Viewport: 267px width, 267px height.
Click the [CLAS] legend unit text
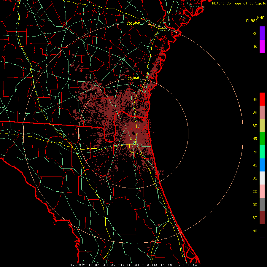coord(251,20)
